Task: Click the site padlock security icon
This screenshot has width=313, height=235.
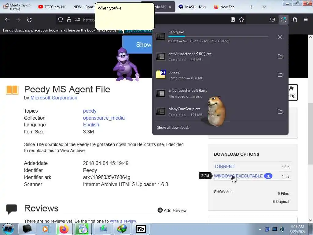Action: tap(69, 20)
